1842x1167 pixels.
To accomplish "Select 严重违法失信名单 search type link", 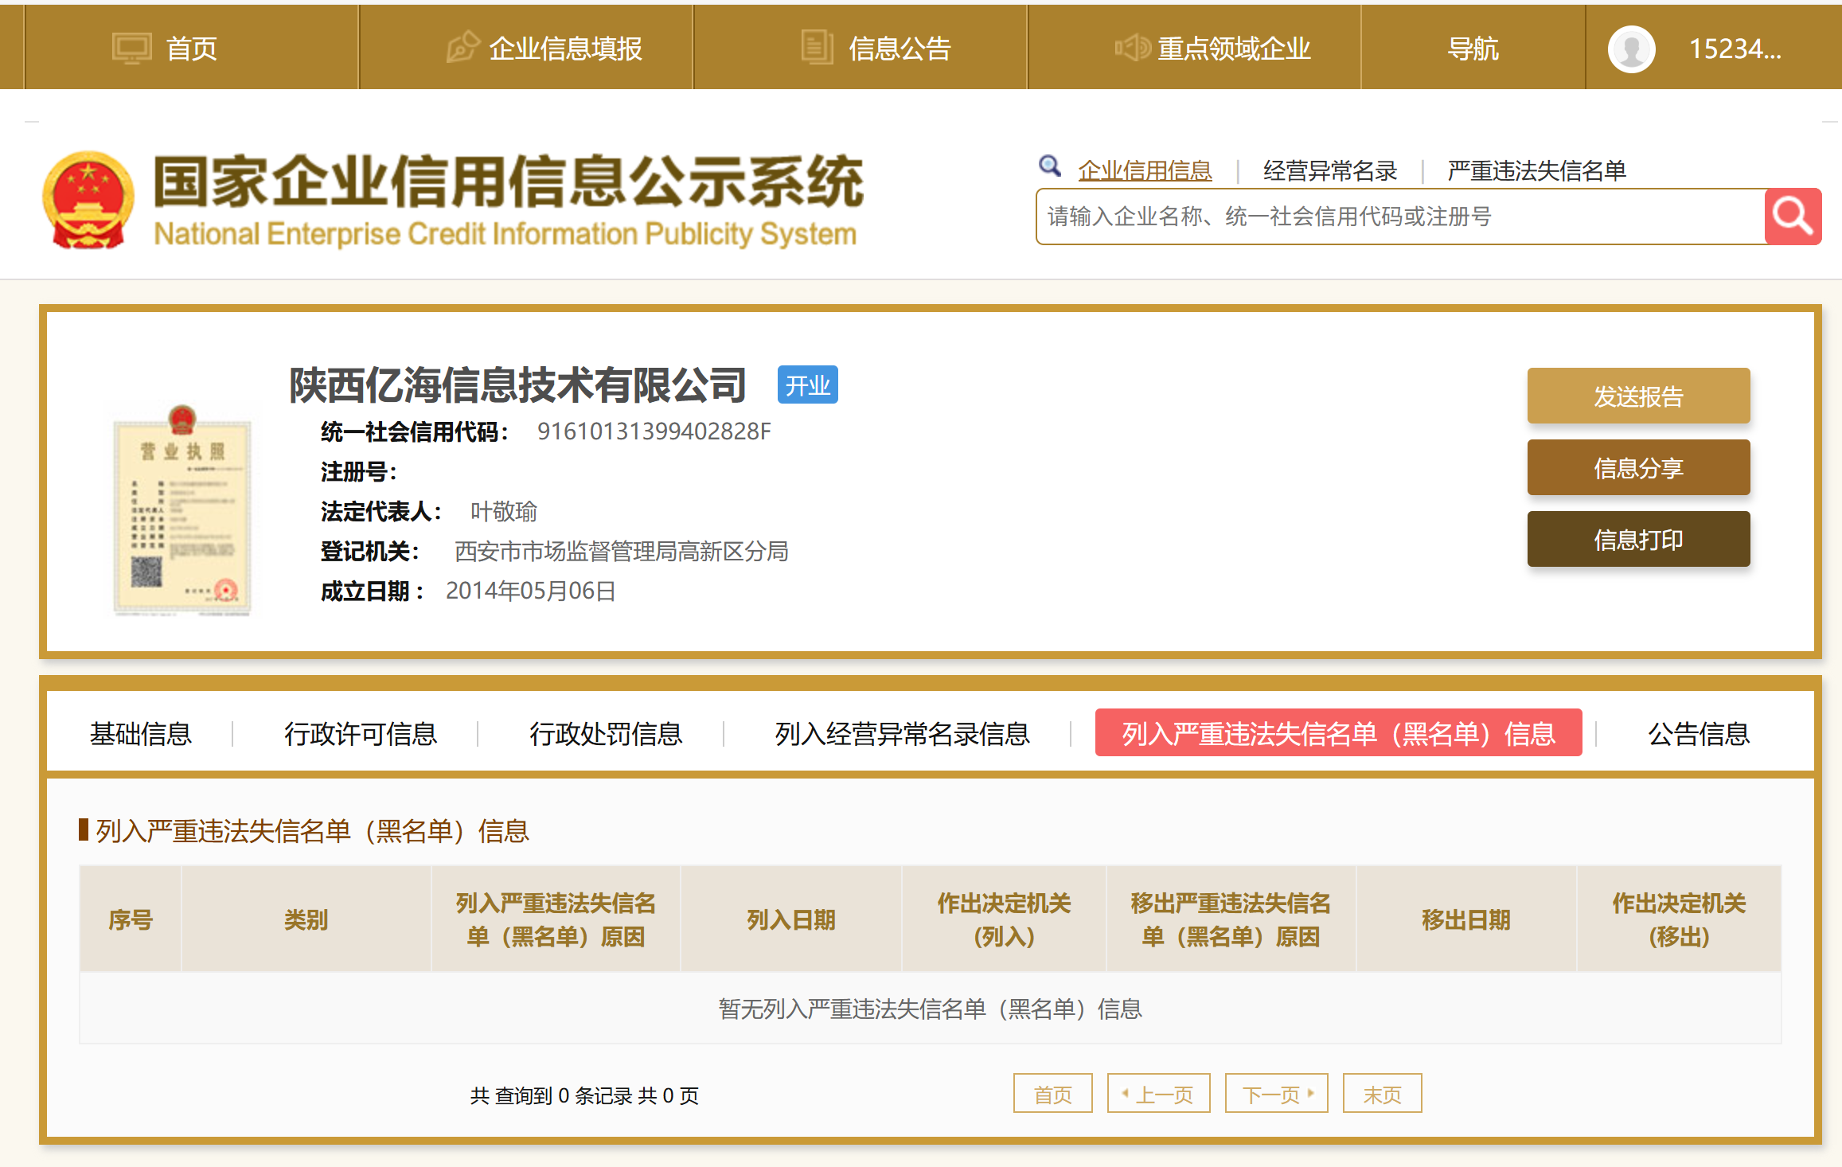I will coord(1536,170).
